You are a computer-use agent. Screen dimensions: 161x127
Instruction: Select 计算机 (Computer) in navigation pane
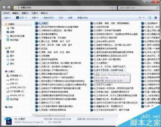point(11,72)
